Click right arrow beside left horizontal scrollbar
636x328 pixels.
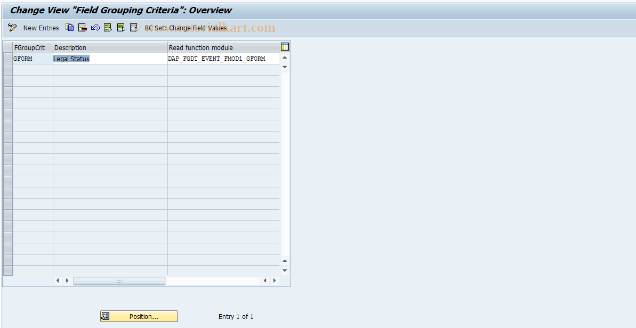67,280
